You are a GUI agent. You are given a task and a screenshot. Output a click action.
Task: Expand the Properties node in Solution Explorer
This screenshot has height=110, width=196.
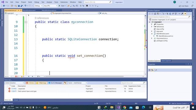(x=152, y=24)
